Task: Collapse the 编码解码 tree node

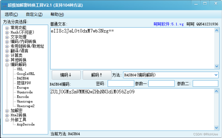Action: (7, 65)
